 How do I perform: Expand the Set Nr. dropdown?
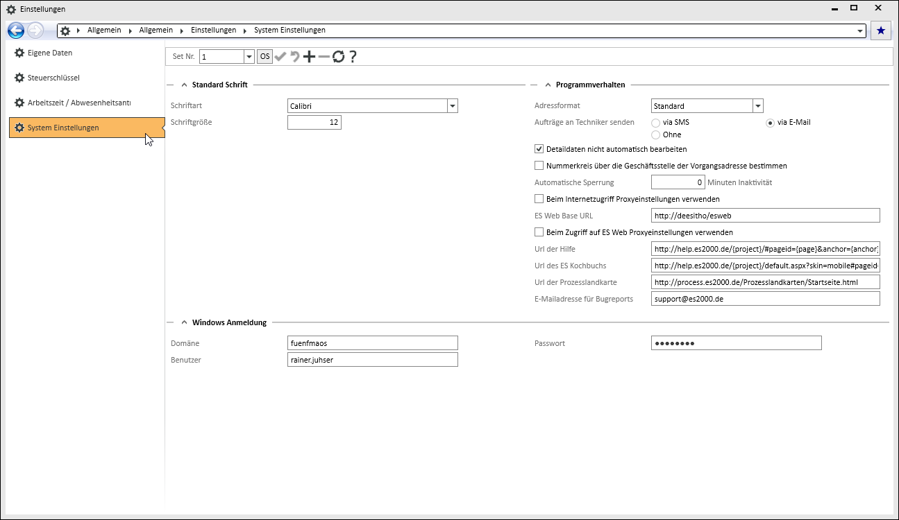click(249, 57)
